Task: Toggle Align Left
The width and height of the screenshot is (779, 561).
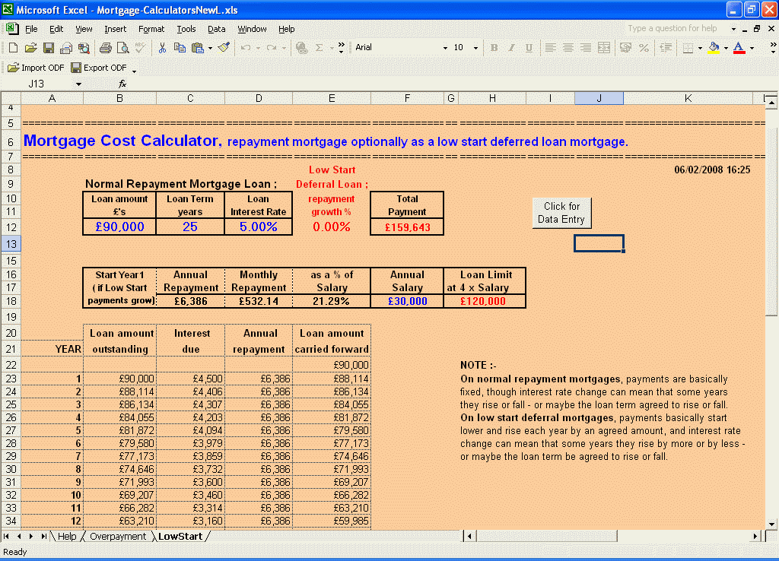Action: (551, 48)
